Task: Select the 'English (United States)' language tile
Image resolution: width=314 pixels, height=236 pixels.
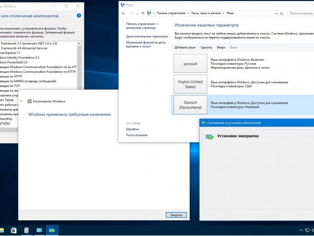Action: pyautogui.click(x=190, y=84)
